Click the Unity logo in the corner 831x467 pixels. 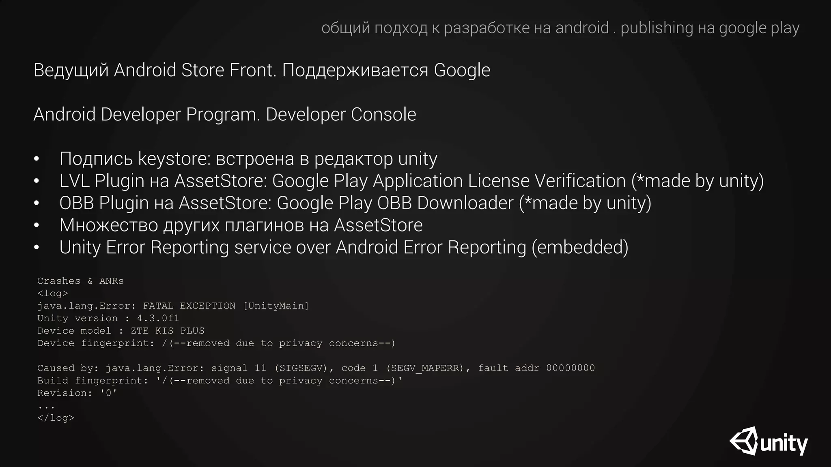pyautogui.click(x=769, y=441)
